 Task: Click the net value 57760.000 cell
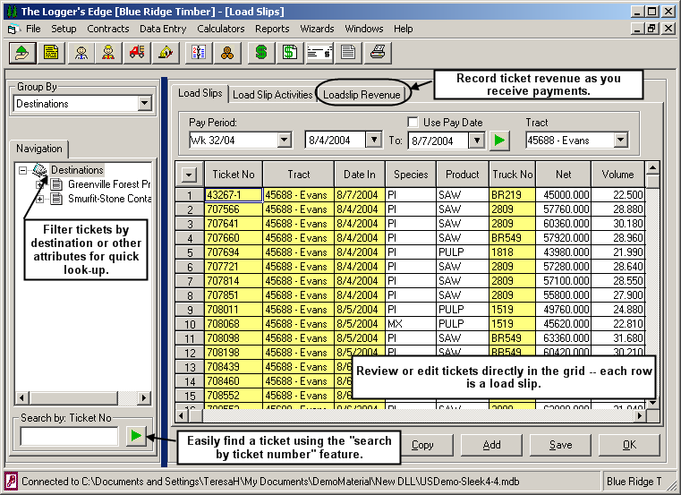point(563,209)
